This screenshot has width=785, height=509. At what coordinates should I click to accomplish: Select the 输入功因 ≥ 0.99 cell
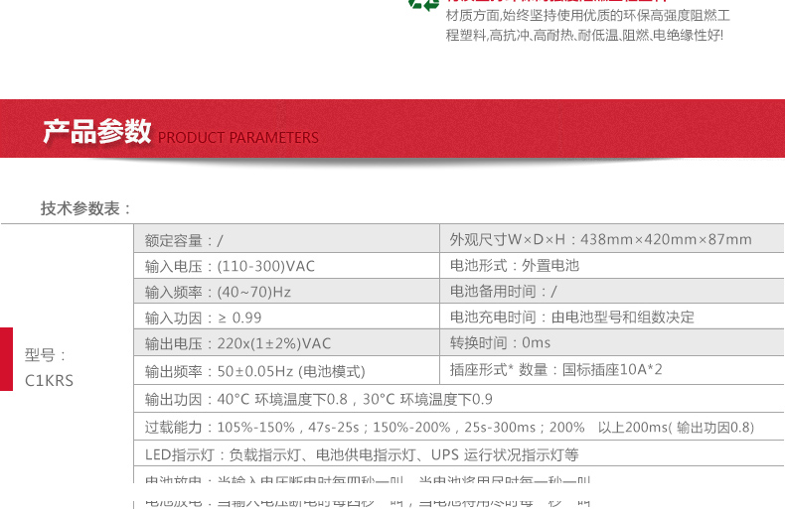point(287,317)
